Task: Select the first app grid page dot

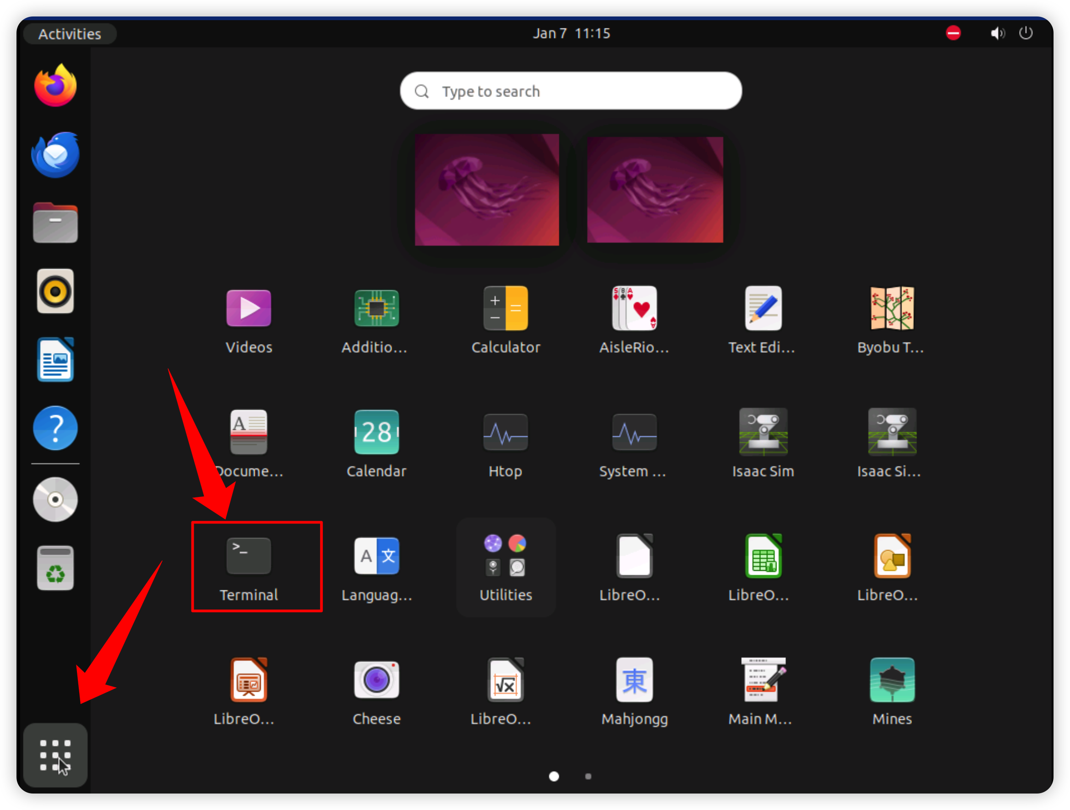Action: [x=554, y=776]
